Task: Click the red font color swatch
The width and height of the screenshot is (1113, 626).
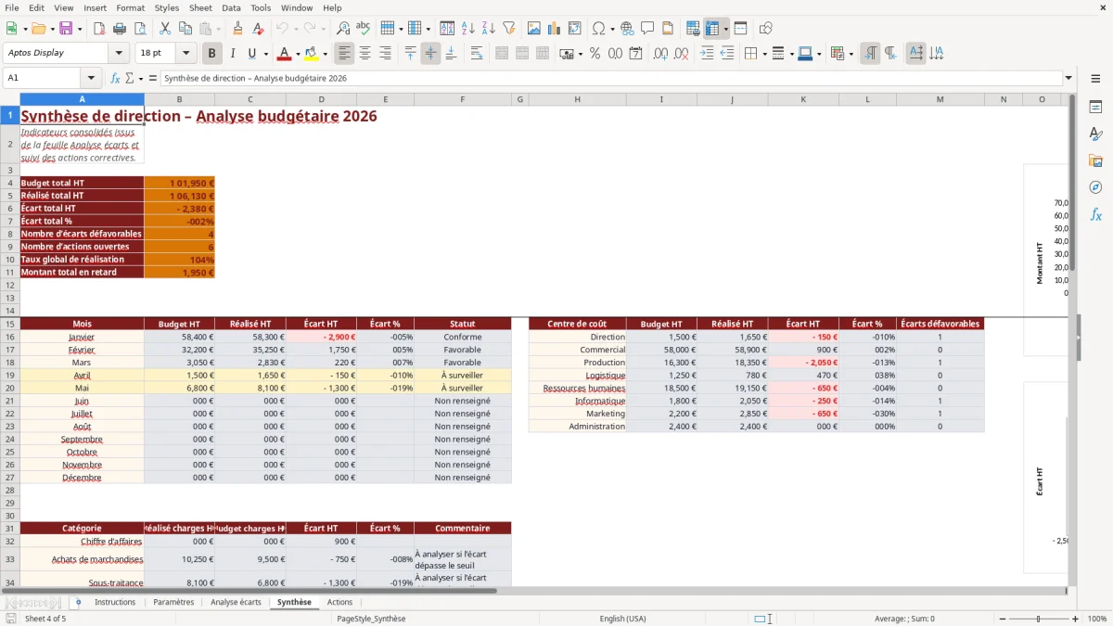Action: (284, 54)
